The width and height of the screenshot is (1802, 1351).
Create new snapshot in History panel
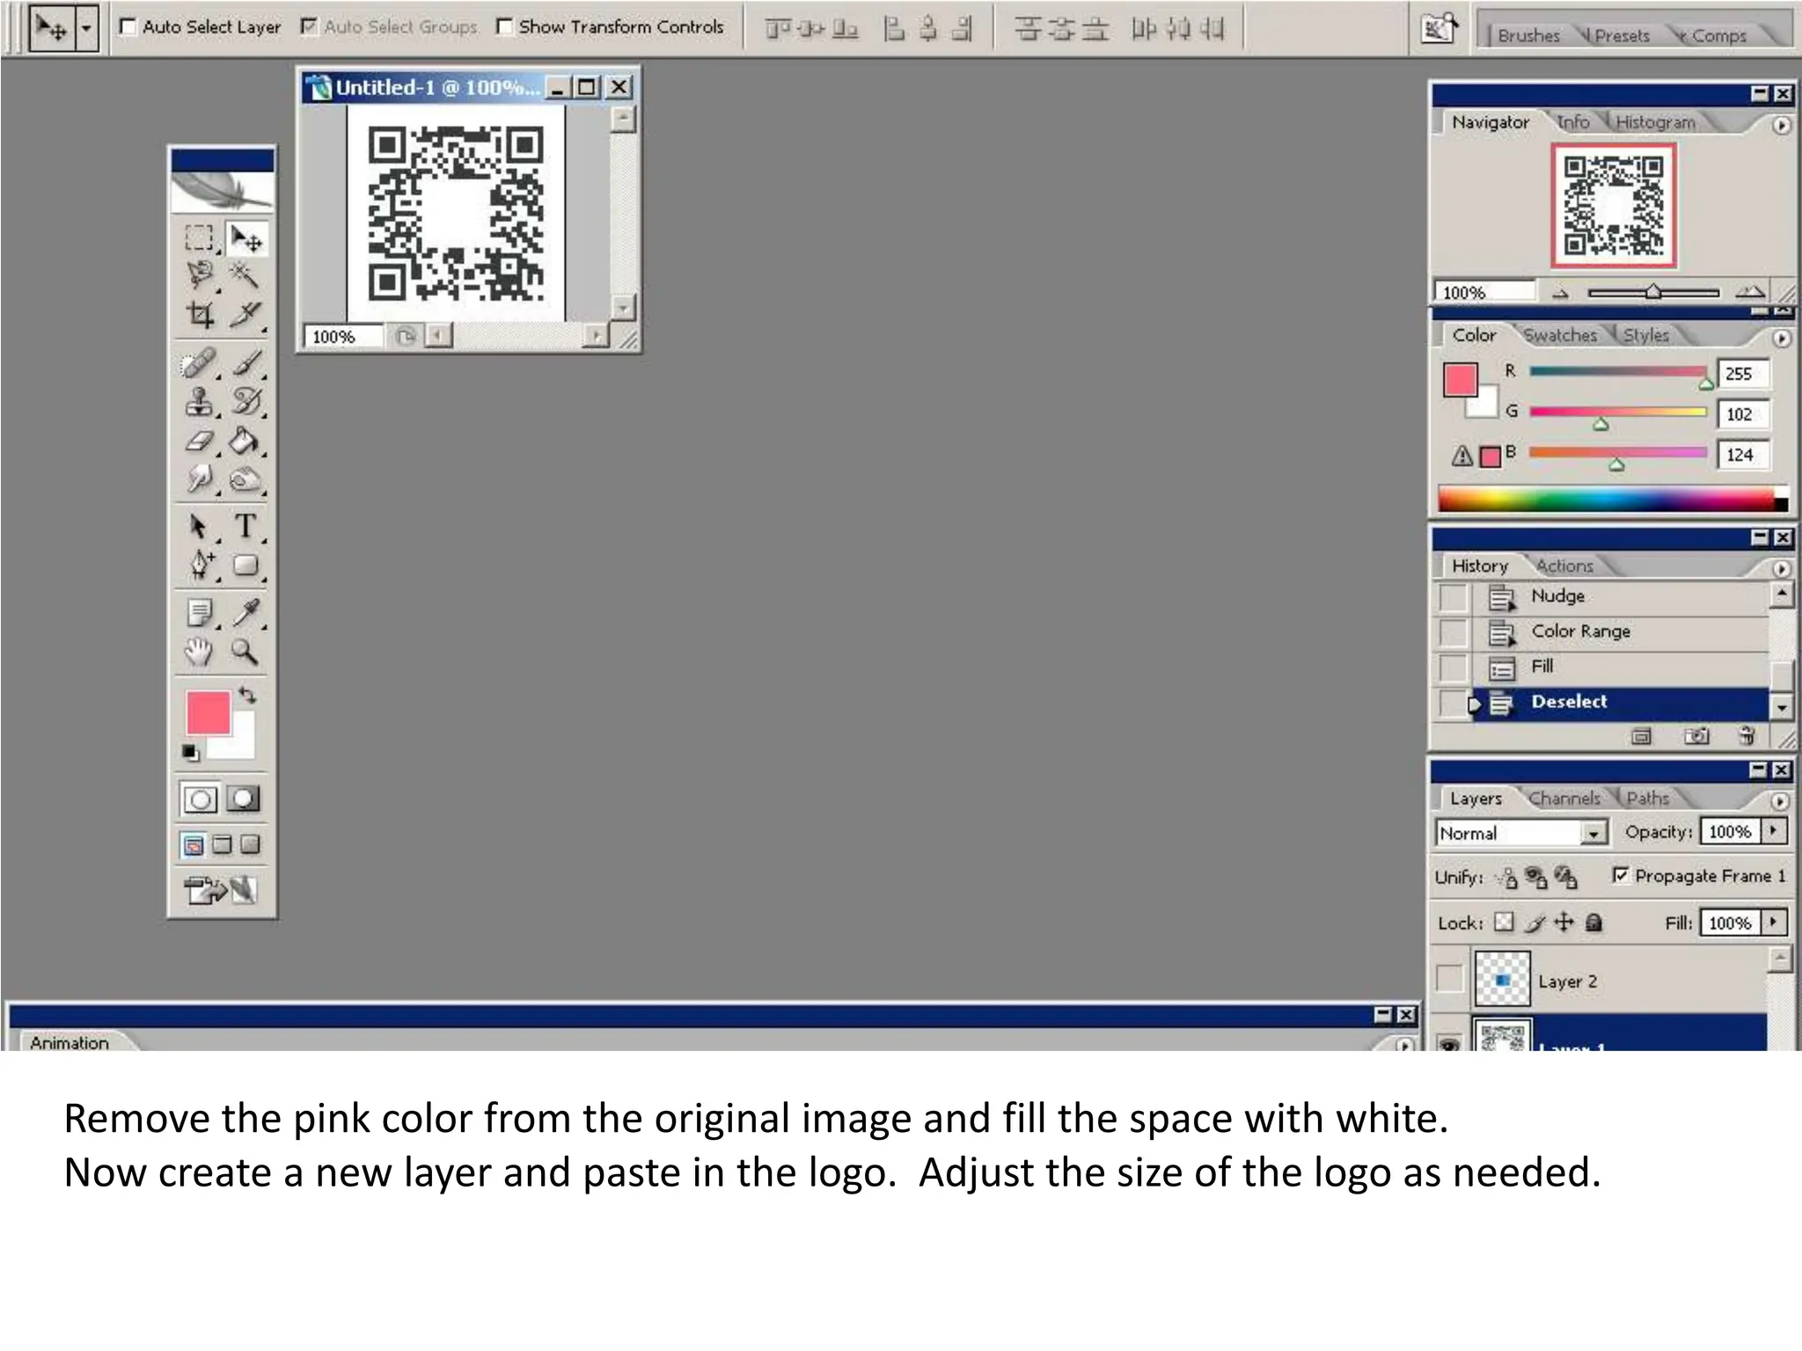[1696, 736]
